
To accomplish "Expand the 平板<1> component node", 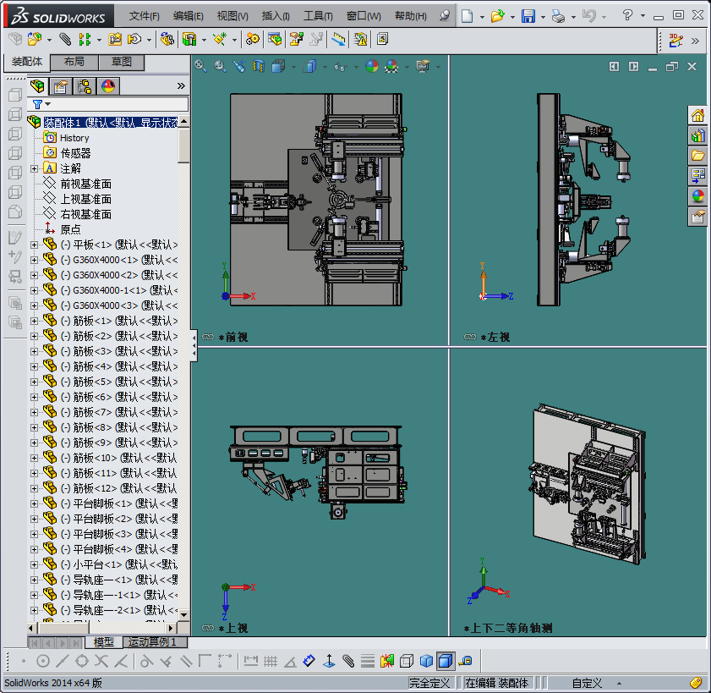I will 34,245.
